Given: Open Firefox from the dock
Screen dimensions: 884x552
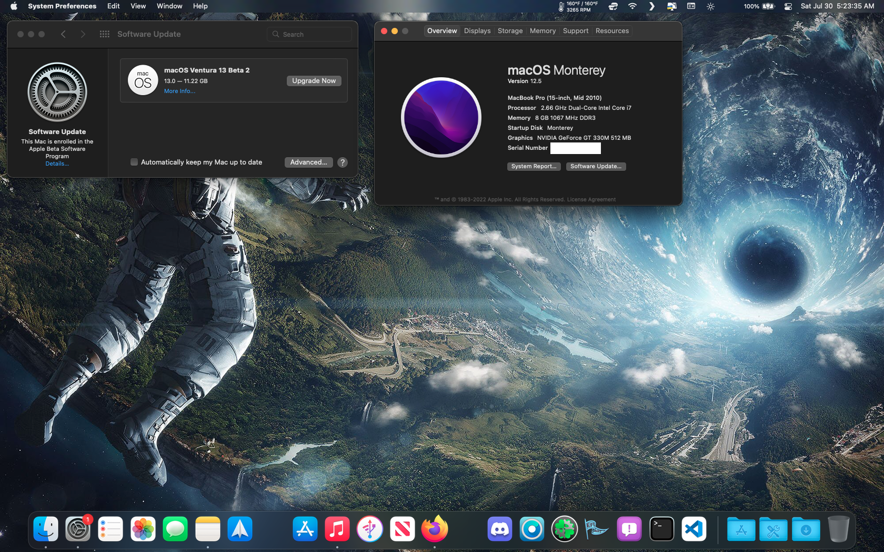Looking at the screenshot, I should [x=435, y=529].
